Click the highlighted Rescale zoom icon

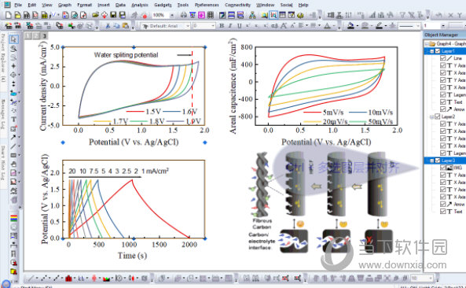273,15
